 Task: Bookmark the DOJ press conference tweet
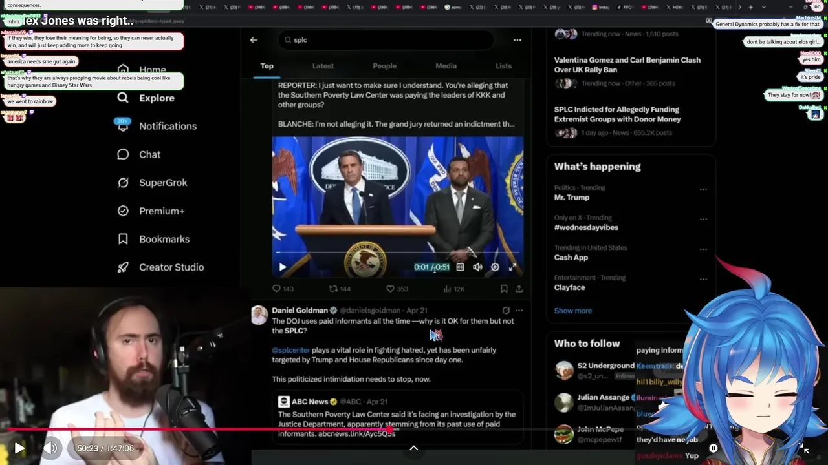coord(504,289)
